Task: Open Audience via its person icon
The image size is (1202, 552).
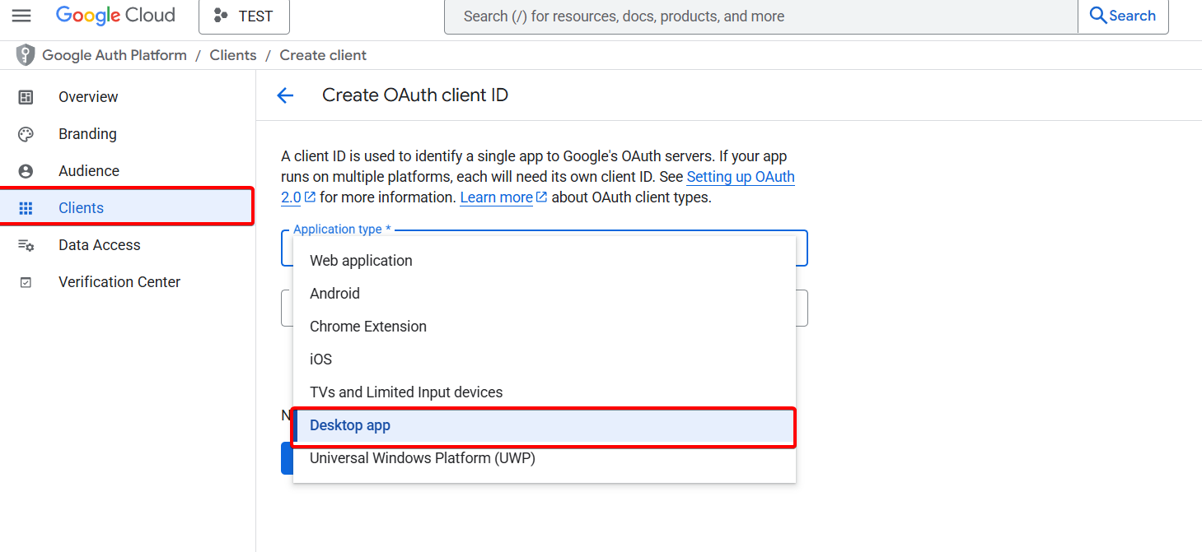Action: click(26, 171)
